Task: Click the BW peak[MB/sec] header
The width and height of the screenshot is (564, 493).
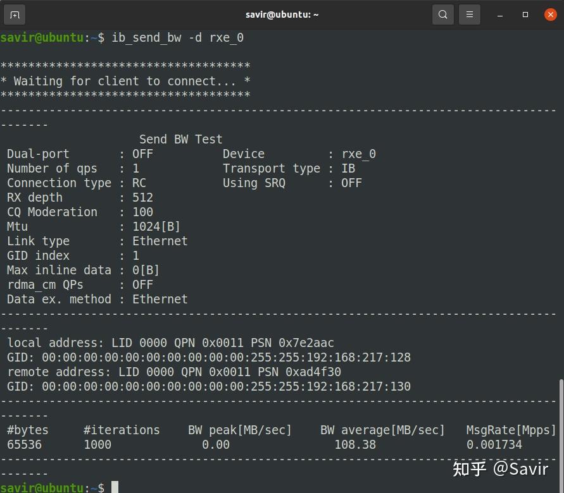Action: point(239,430)
